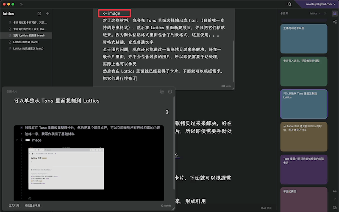
Task: Select the purple card 'Tana 里面打开项目能够看到的关联卡片'
Action: [x=304, y=169]
